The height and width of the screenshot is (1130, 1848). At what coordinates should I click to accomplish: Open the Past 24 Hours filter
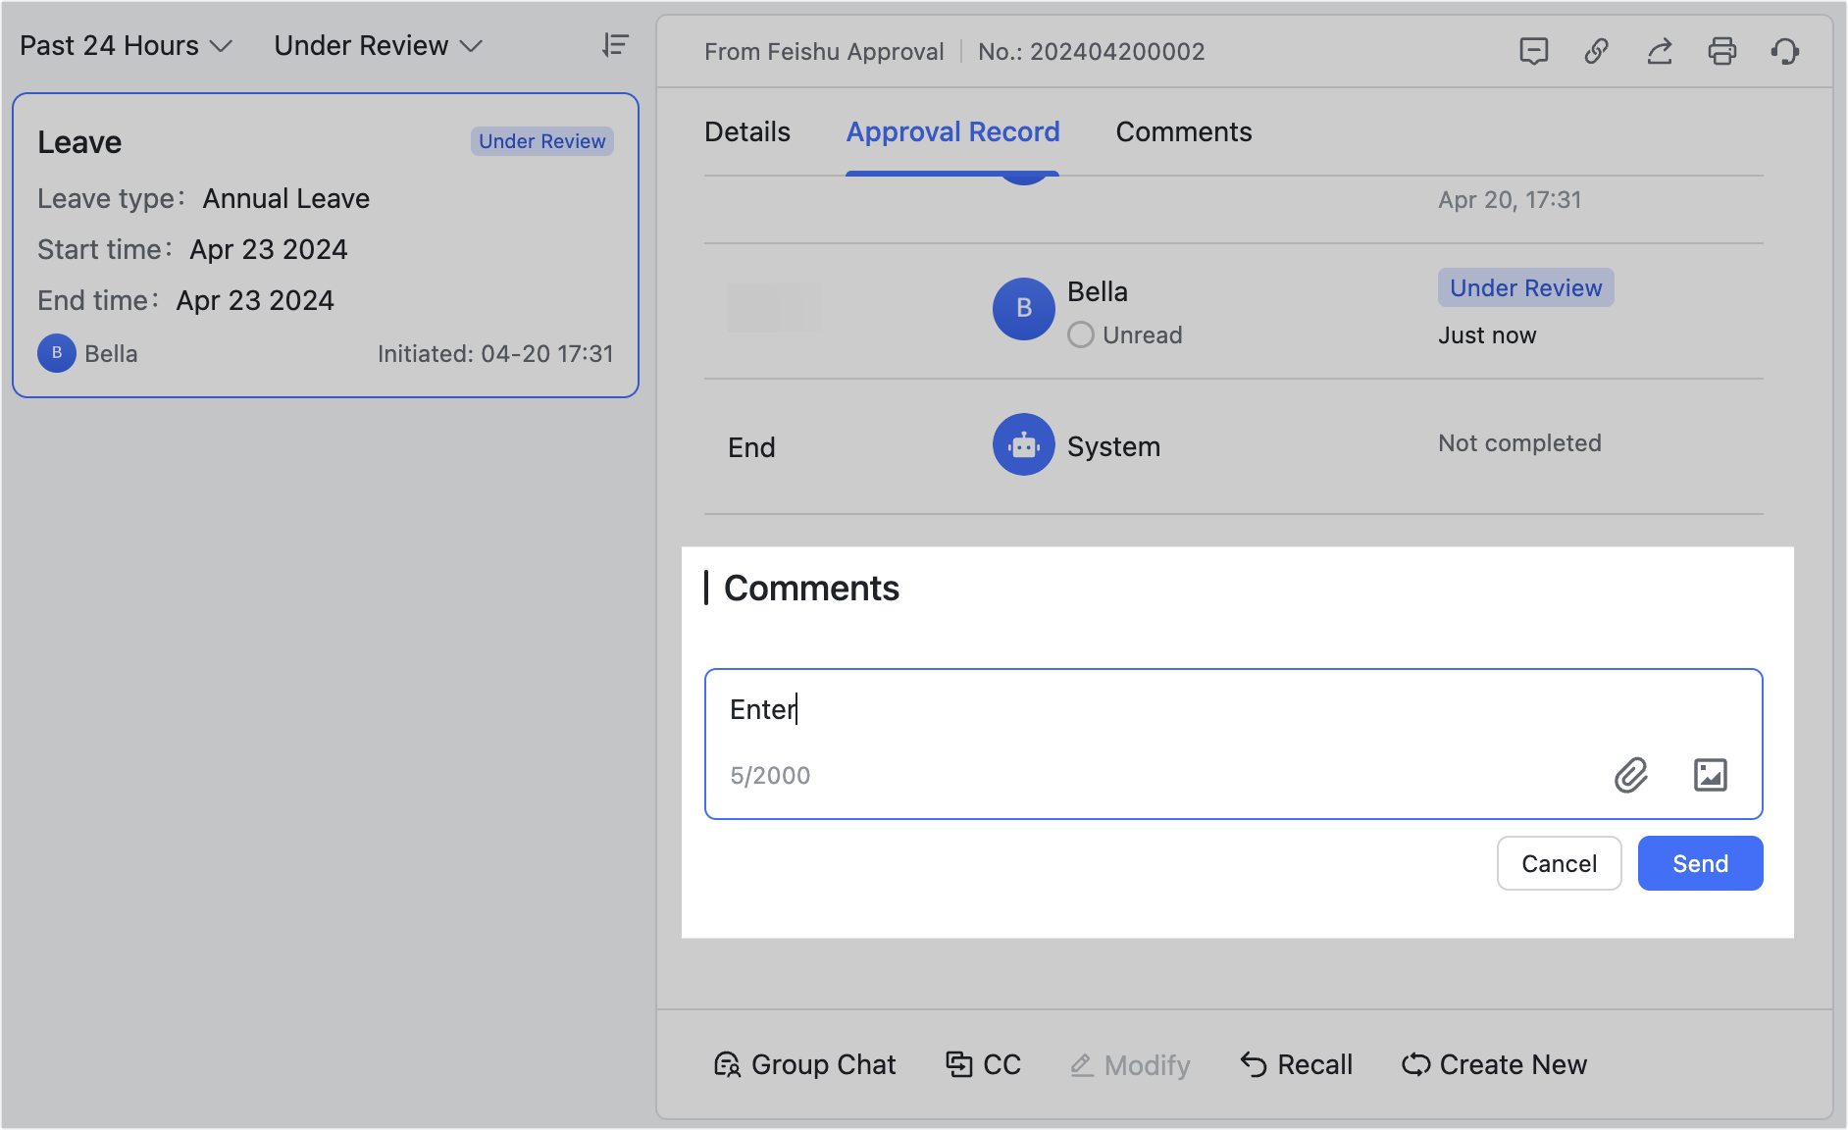126,45
